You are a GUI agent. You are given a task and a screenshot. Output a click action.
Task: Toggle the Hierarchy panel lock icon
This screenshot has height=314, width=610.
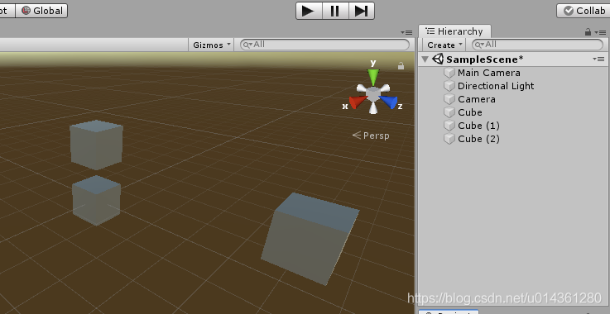[x=588, y=32]
